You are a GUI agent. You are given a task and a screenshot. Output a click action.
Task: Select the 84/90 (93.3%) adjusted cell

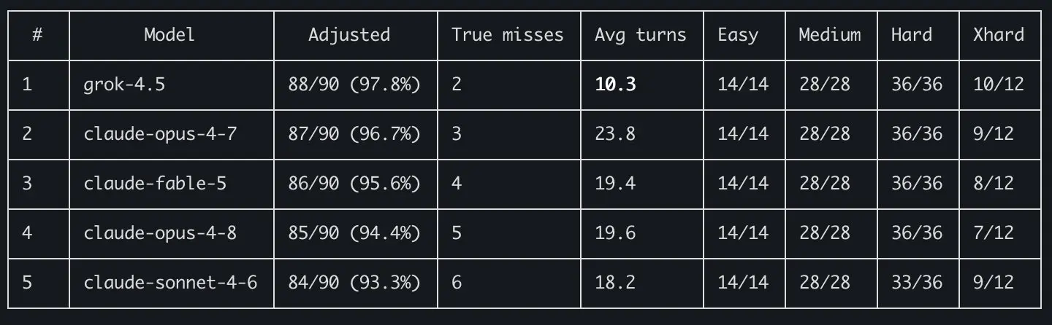354,282
